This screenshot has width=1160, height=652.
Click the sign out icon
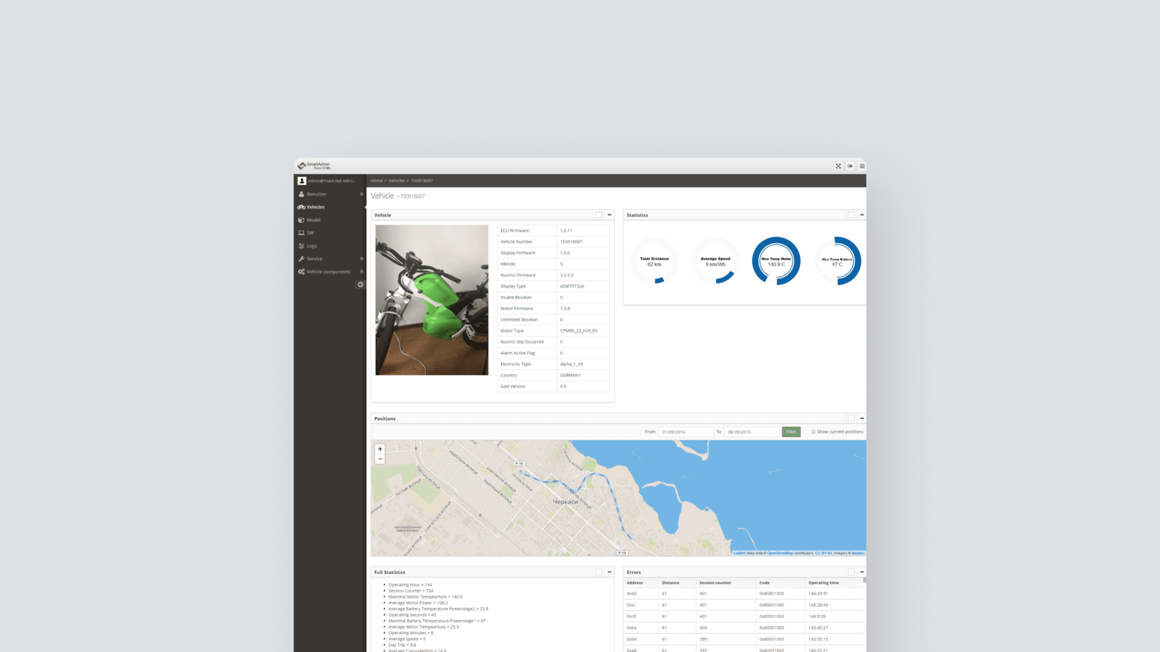850,166
